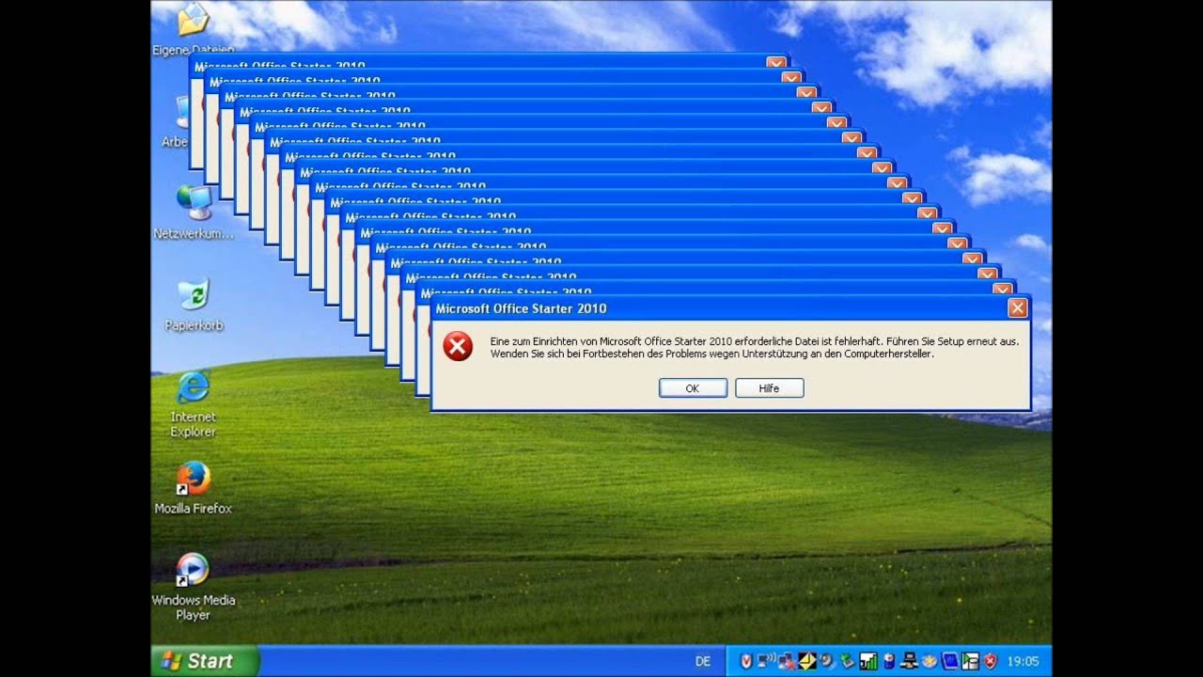This screenshot has width=1203, height=677.
Task: Select the Mozilla Firefox desktop shortcut
Action: [193, 487]
